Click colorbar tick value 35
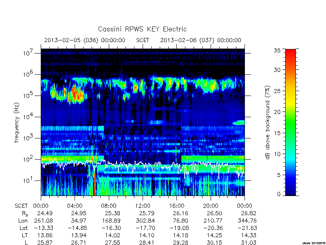This screenshot has width=326, height=245. 277,51
